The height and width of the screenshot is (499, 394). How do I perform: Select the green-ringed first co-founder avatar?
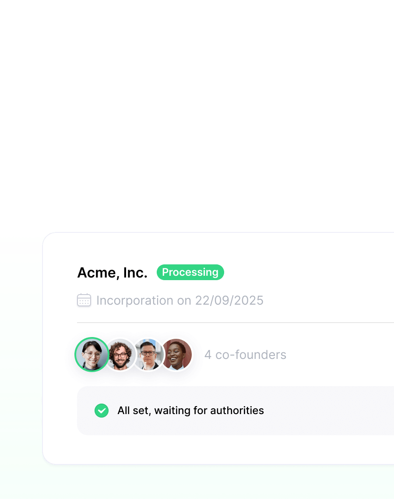coord(92,355)
